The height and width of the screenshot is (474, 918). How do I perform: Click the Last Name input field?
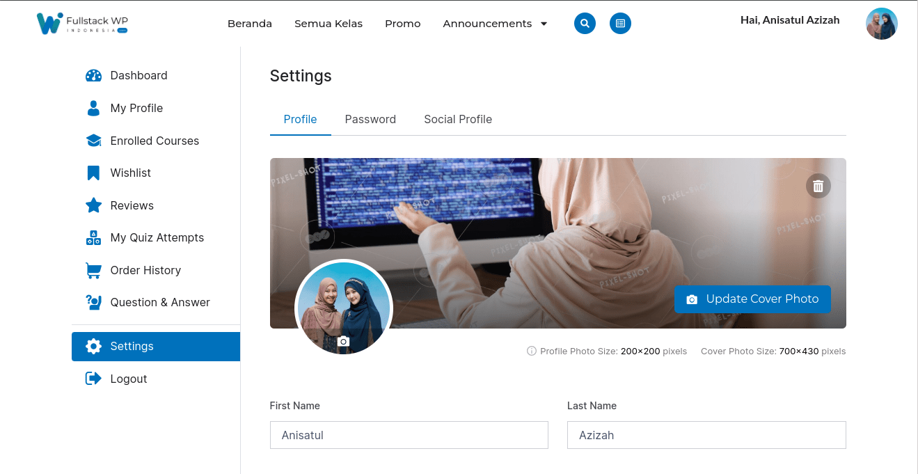[x=706, y=435]
